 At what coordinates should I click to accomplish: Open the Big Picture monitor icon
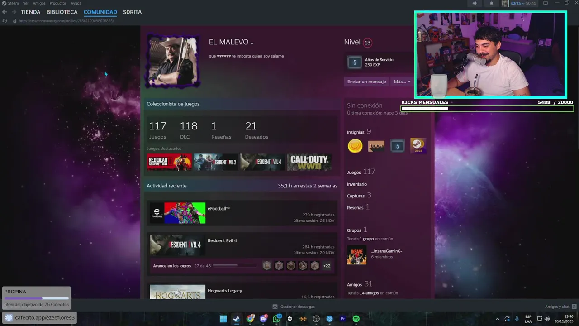tap(546, 4)
